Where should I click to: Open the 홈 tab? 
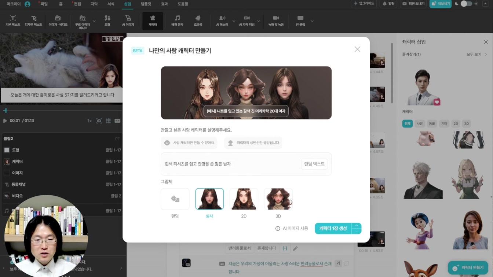pos(61,4)
